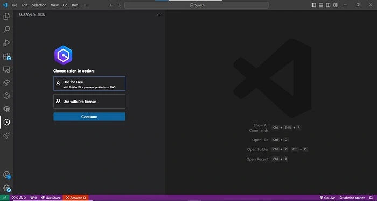The height and width of the screenshot is (201, 377).
Task: Open Remote Explorer in activity bar
Action: tap(6, 69)
